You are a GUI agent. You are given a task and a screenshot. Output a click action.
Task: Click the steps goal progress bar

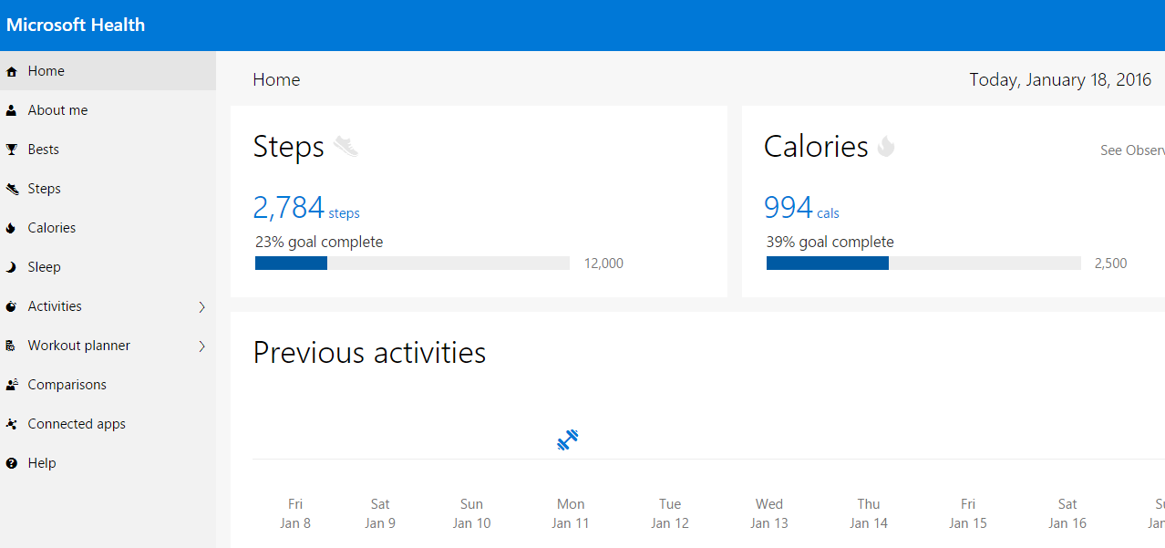[x=412, y=264]
